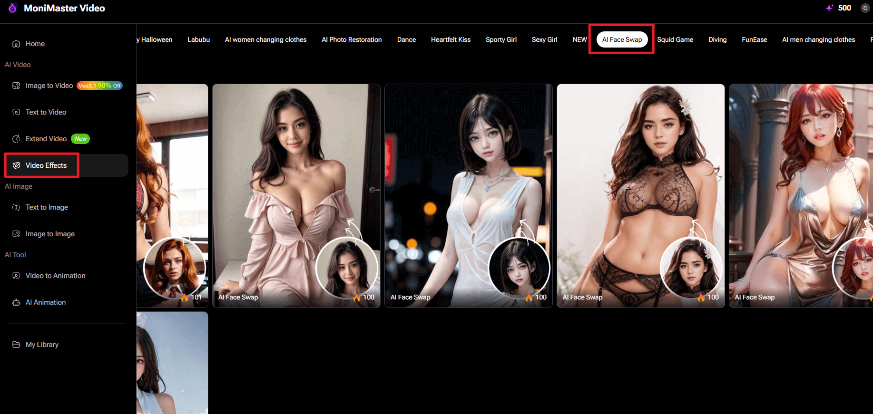Click the Image to Video icon
The width and height of the screenshot is (873, 414).
pos(16,86)
